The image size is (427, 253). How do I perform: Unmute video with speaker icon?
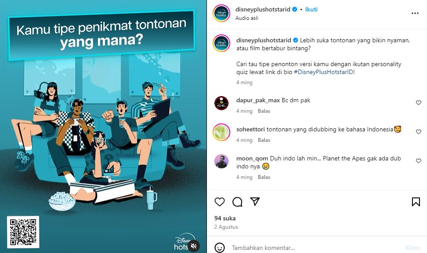click(194, 246)
